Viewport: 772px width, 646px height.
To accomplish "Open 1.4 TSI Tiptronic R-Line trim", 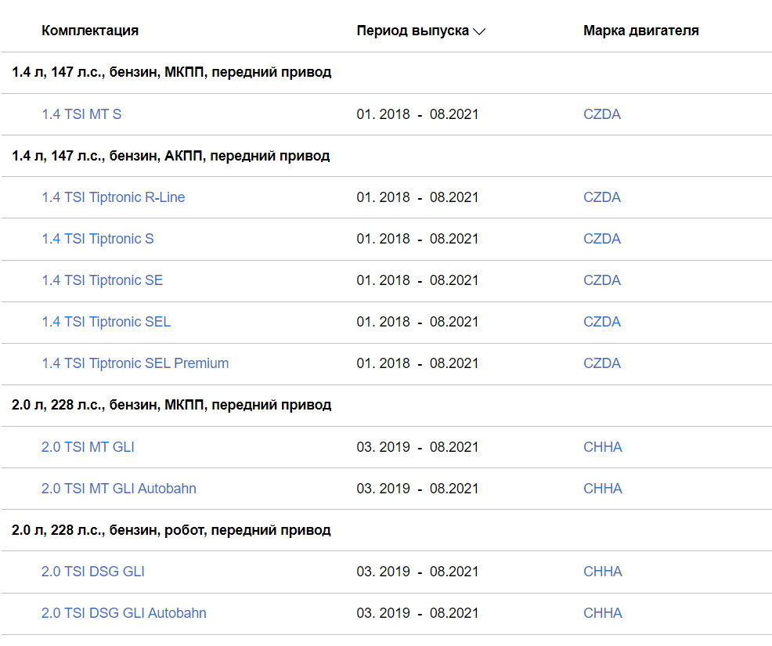I will (114, 197).
